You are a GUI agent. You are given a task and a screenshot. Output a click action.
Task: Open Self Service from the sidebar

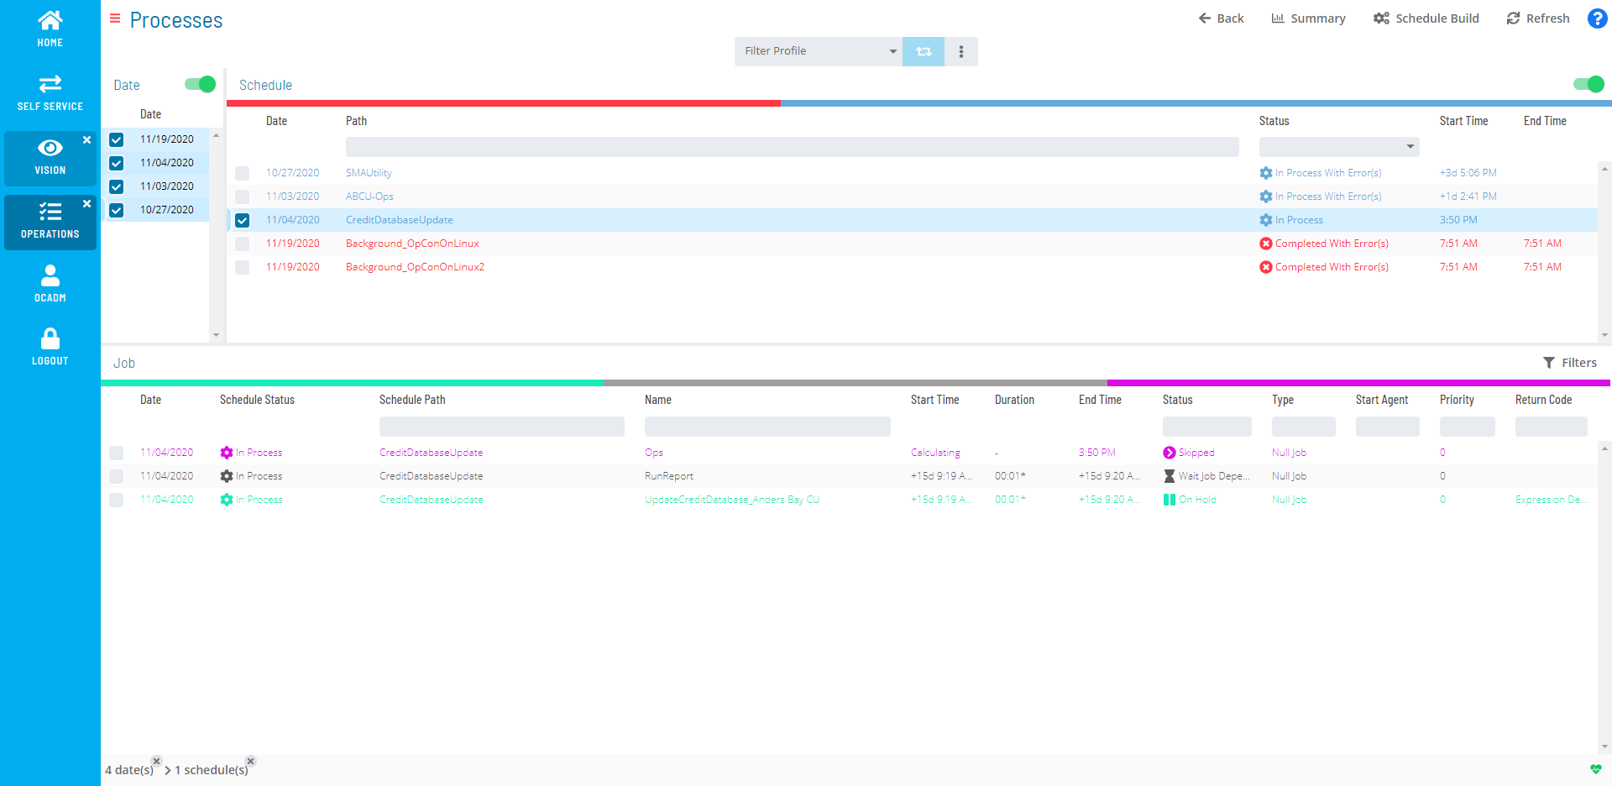(x=50, y=92)
